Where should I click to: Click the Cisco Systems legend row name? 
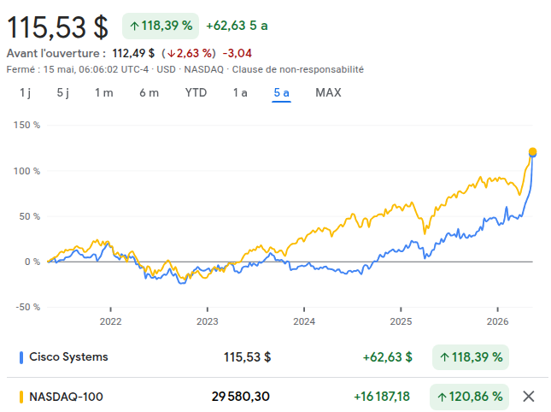[68, 356]
